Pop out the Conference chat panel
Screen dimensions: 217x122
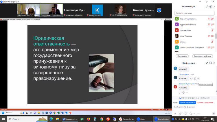tap(210, 63)
